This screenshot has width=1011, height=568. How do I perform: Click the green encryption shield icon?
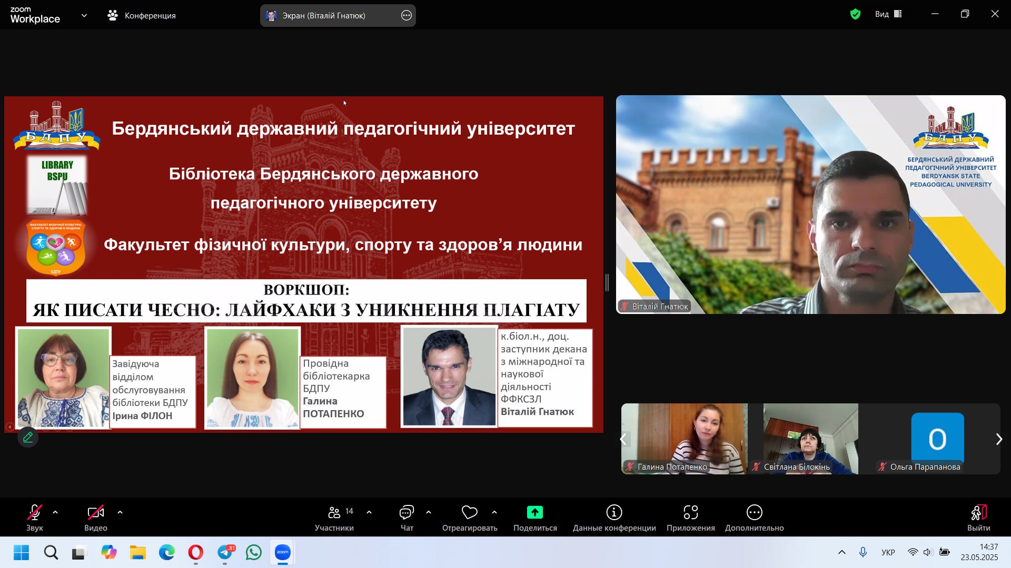coord(855,14)
